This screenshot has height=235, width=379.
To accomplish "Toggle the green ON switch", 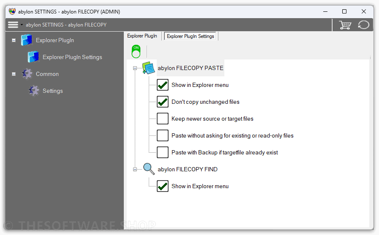I will (x=136, y=51).
